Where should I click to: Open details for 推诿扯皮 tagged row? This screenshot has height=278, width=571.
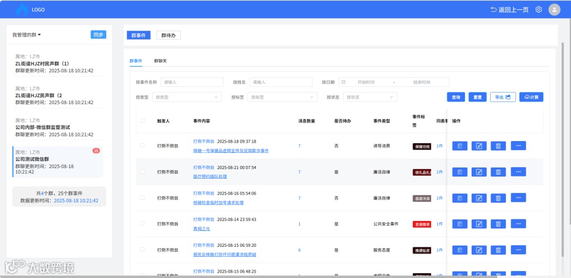(460, 251)
